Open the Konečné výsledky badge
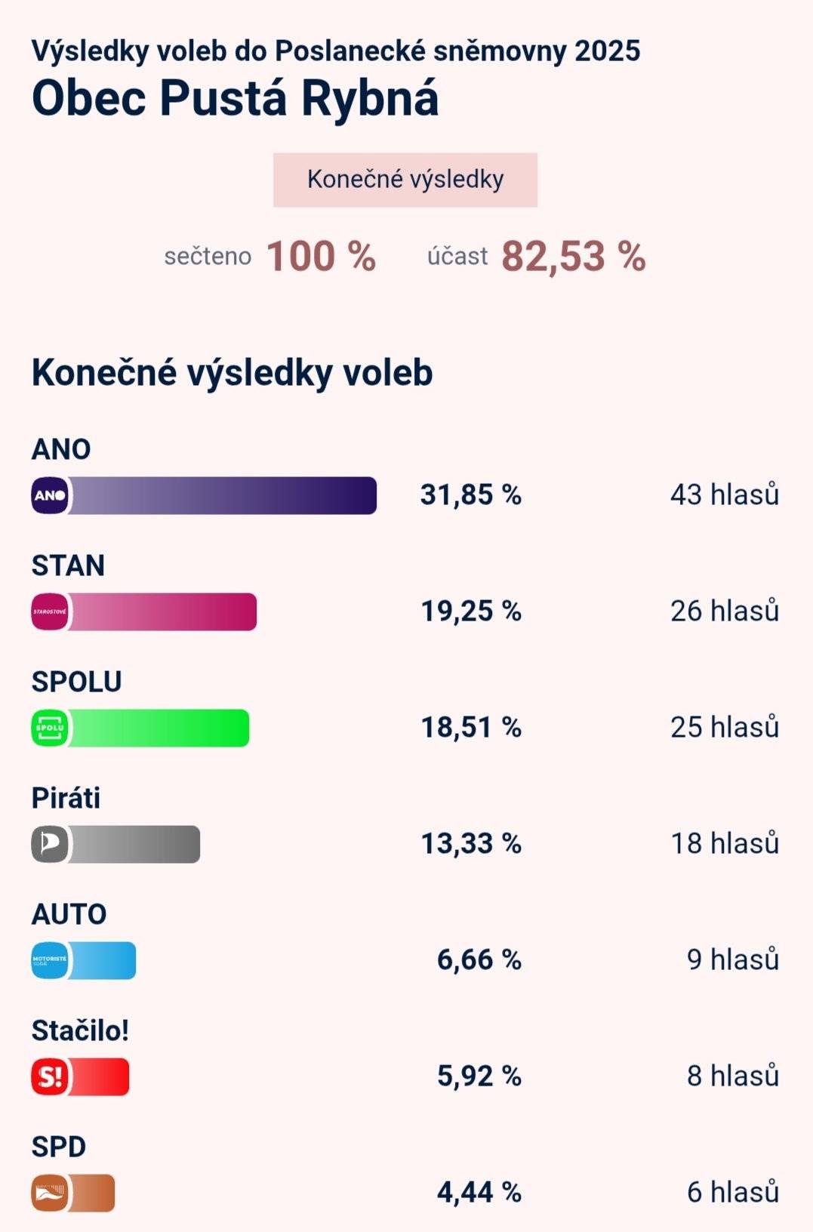Screen dimensions: 813x1232 406,180
